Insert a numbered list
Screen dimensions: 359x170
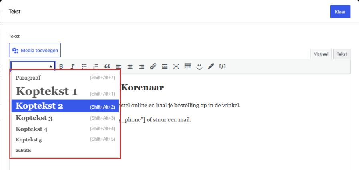(x=96, y=66)
